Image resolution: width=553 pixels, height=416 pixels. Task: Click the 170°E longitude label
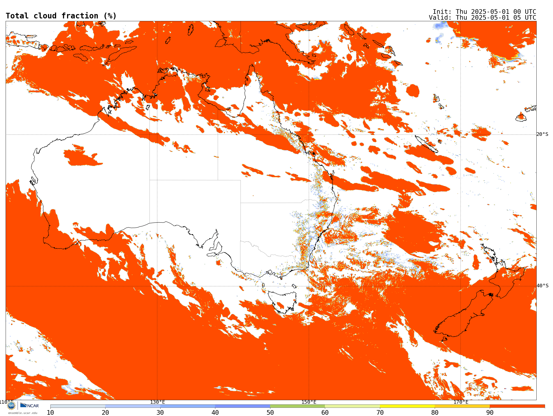(461, 402)
